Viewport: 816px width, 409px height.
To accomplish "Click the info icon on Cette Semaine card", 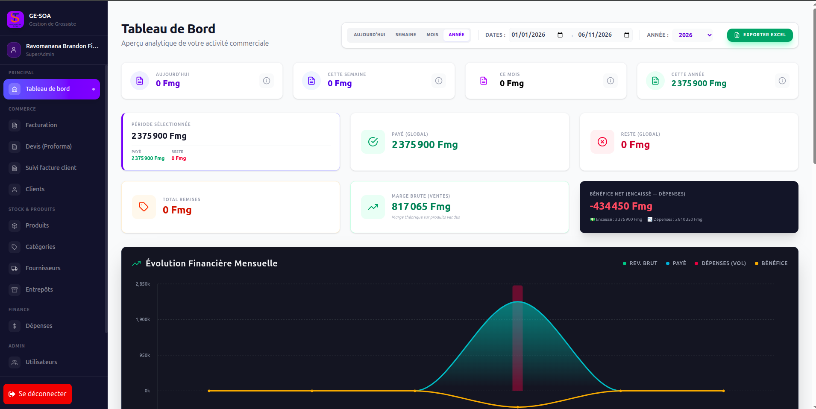I will click(x=439, y=81).
